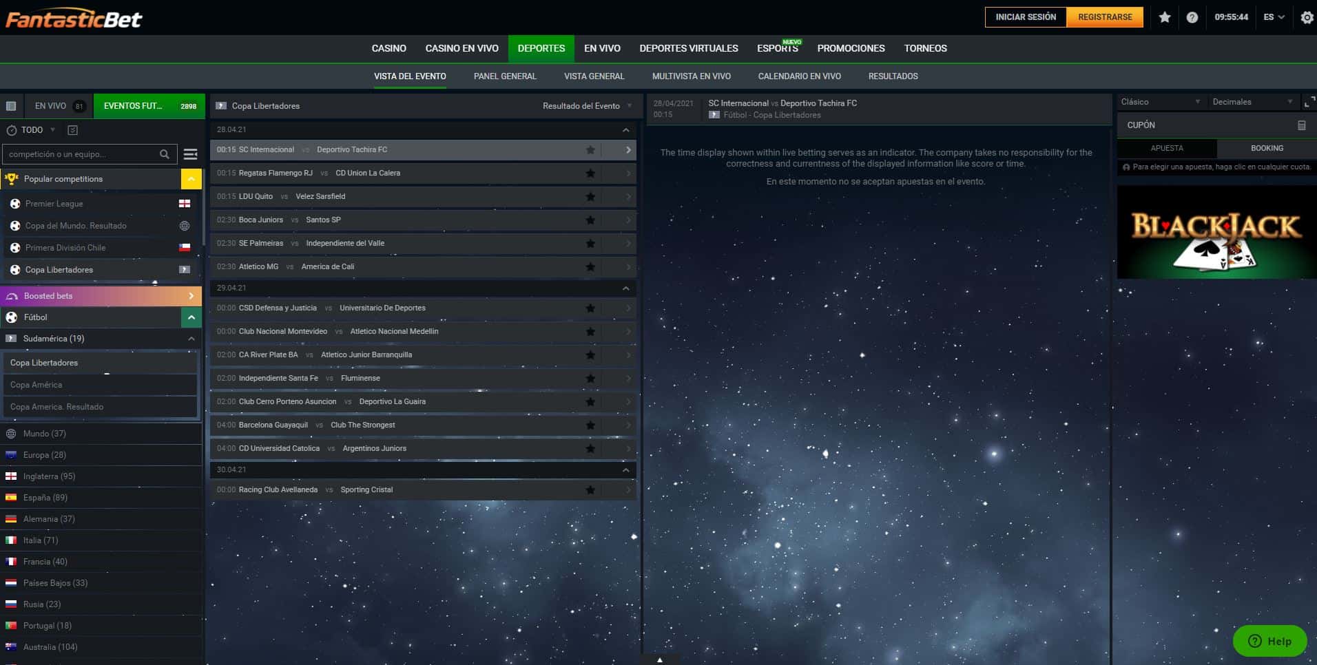The width and height of the screenshot is (1317, 665).
Task: Click the Boosted bets gauge icon
Action: [x=11, y=296]
